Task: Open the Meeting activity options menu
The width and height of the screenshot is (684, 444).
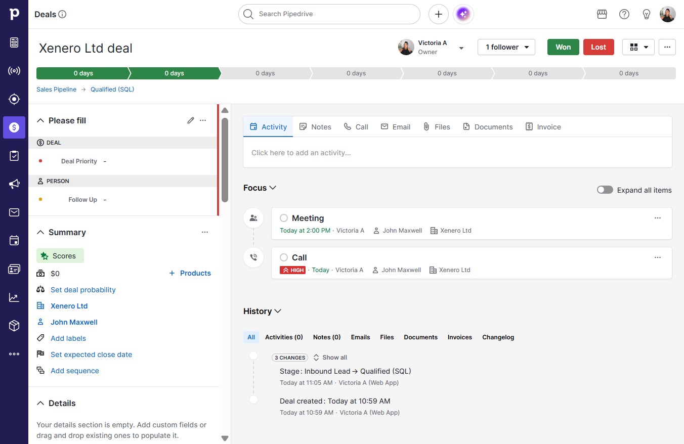Action: point(658,218)
